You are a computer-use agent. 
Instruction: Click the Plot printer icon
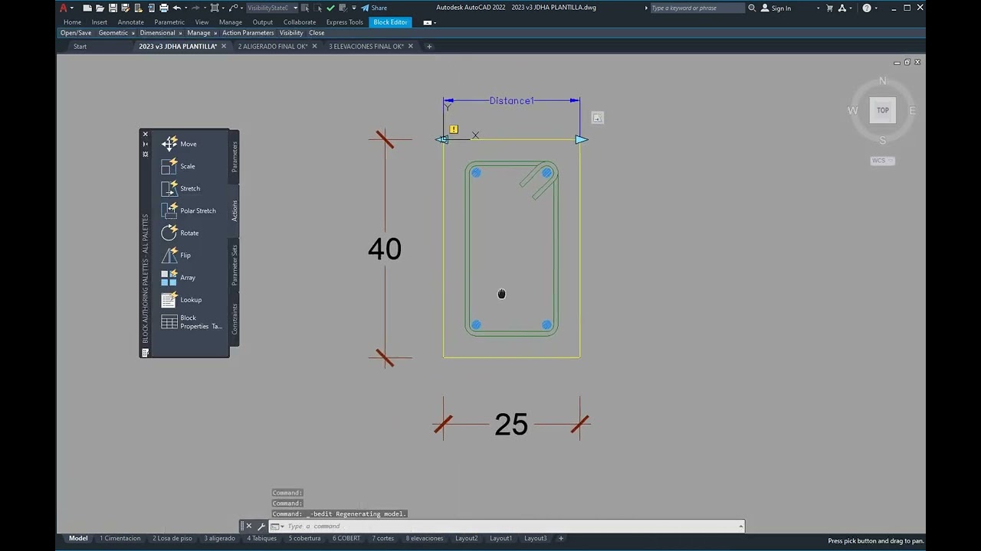[163, 8]
